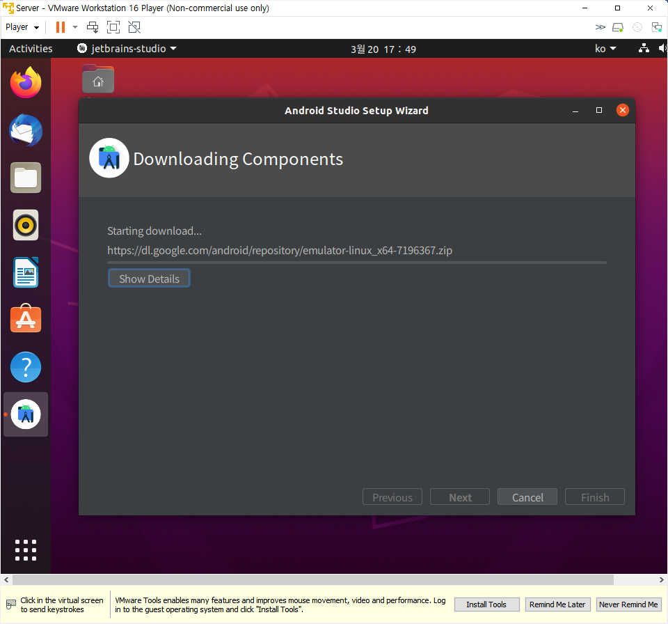
Task: Click keyboard hint icon in VMware status bar
Action: point(11,604)
